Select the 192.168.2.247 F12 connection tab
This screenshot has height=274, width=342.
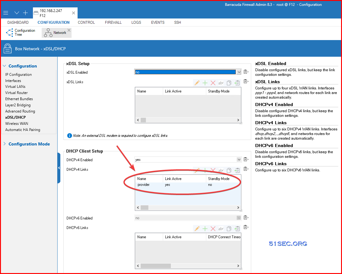55,13
